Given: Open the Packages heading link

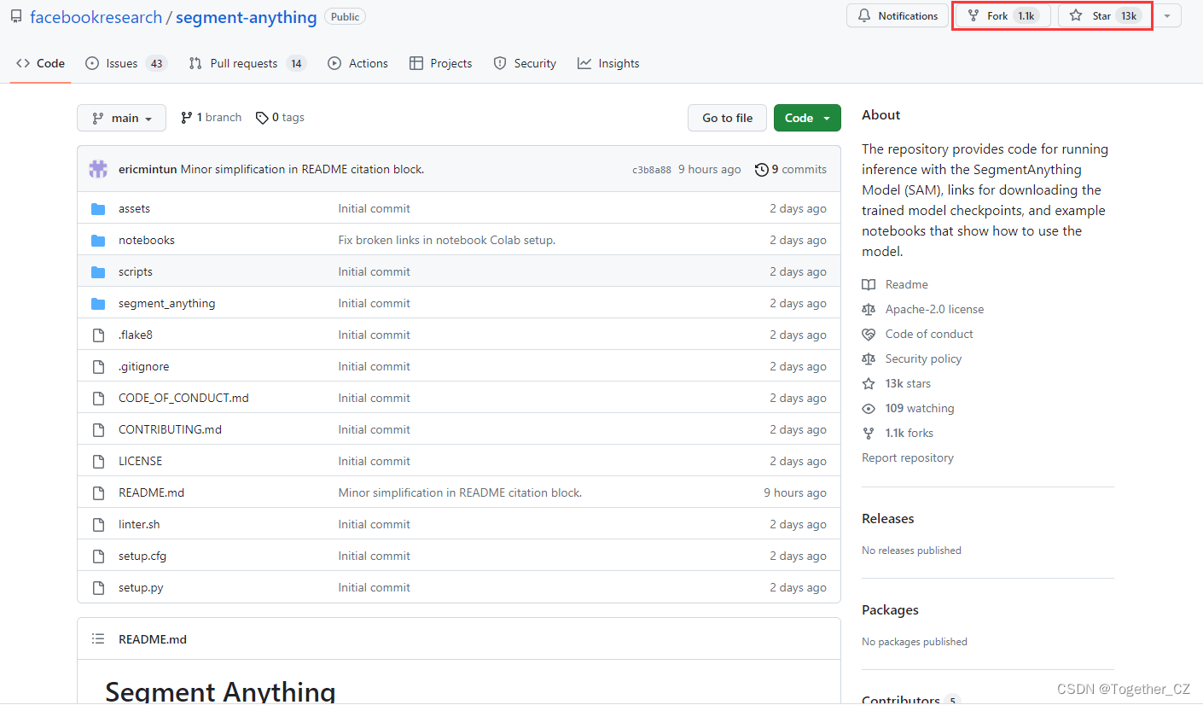Looking at the screenshot, I should 890,609.
